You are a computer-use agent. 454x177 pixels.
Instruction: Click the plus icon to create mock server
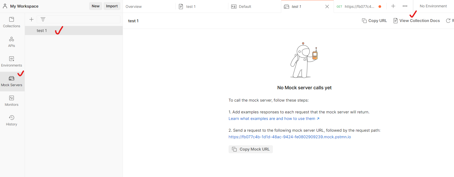[x=31, y=19]
